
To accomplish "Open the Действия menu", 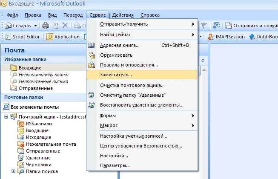I will [x=123, y=15].
